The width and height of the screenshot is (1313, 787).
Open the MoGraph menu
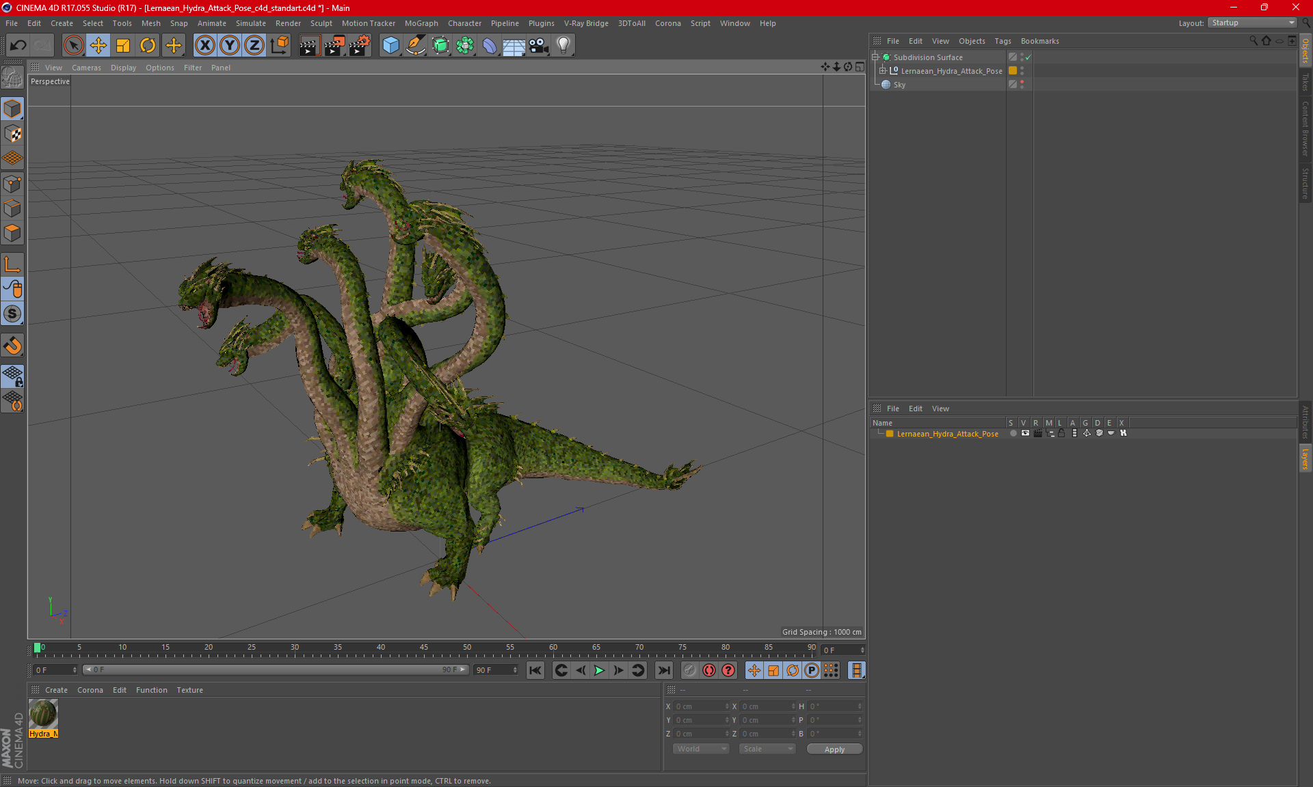point(421,23)
